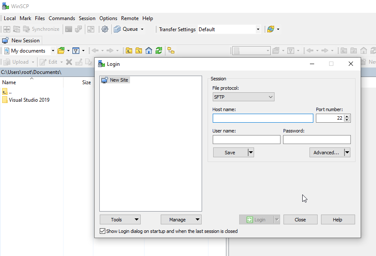376x256 pixels.
Task: Click the Compare Directories icon in main toolbar
Action: 7,29
